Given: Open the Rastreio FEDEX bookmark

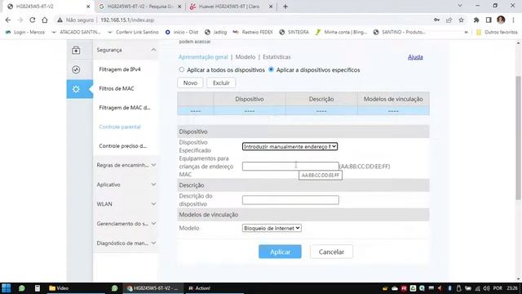Looking at the screenshot, I should pos(253,32).
